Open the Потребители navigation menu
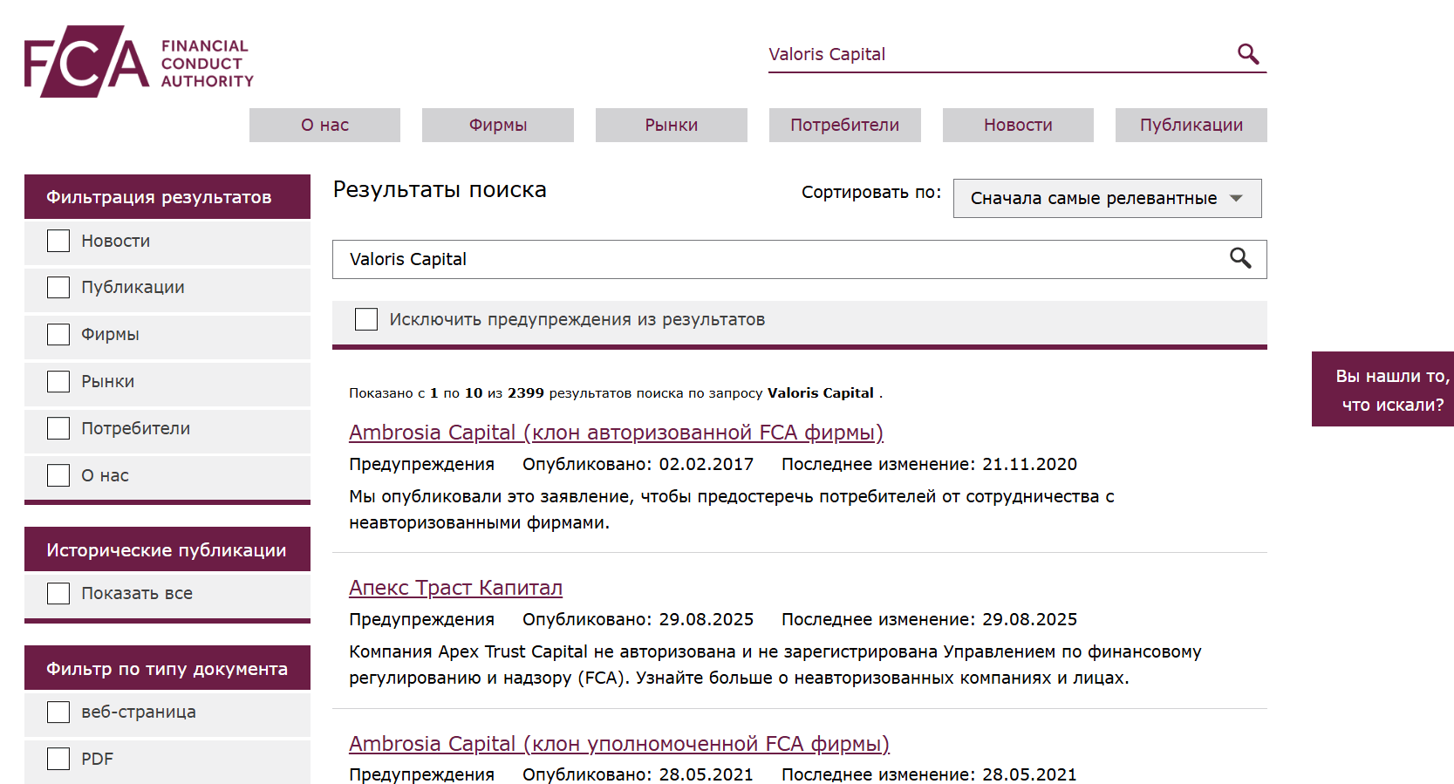Viewport: 1454px width, 784px height. click(x=845, y=125)
